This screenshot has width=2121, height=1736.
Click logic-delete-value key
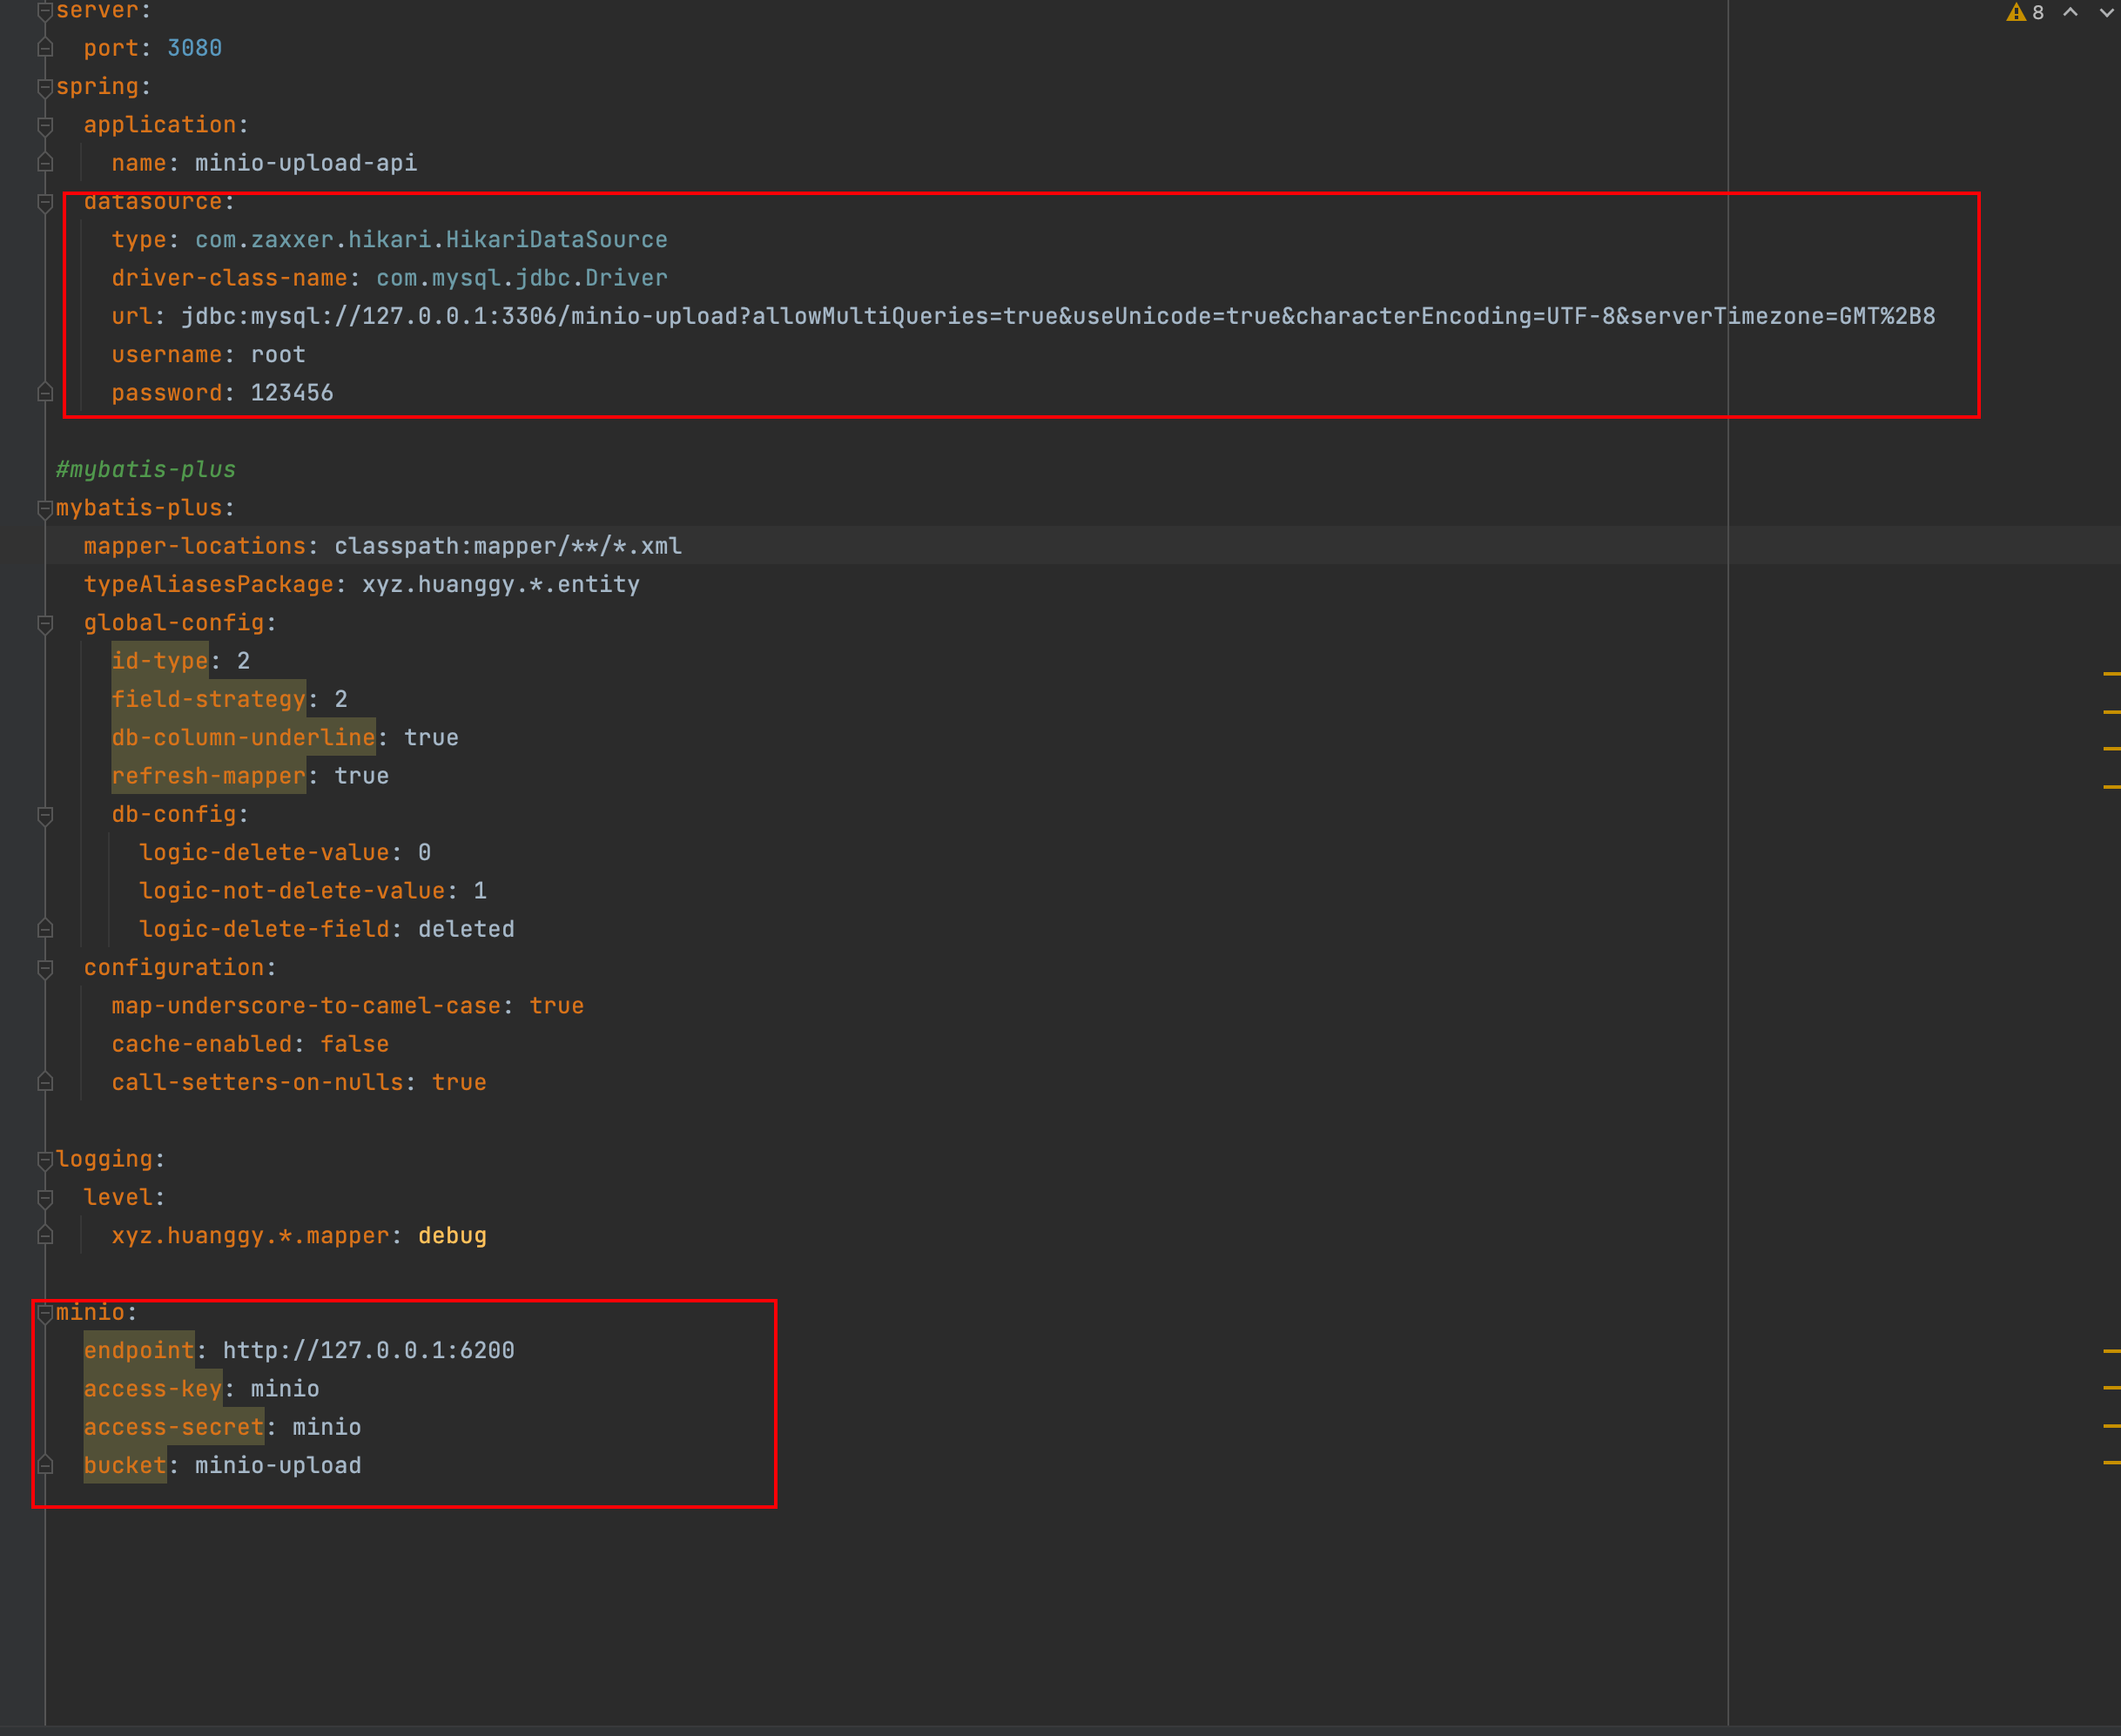(x=264, y=853)
